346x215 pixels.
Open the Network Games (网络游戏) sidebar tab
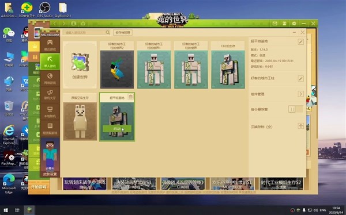point(50,78)
